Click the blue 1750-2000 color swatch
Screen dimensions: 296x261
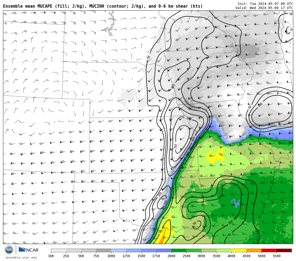(x=164, y=250)
